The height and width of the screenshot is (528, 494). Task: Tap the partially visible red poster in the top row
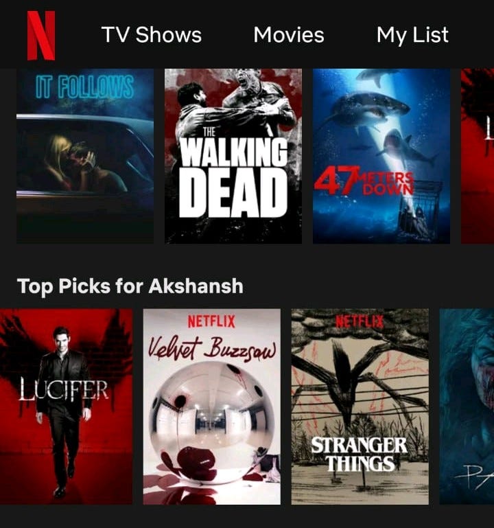[x=478, y=156]
